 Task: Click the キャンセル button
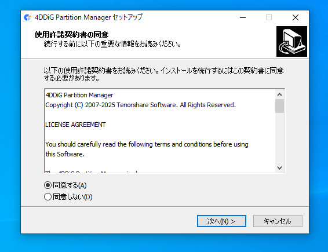click(x=278, y=221)
